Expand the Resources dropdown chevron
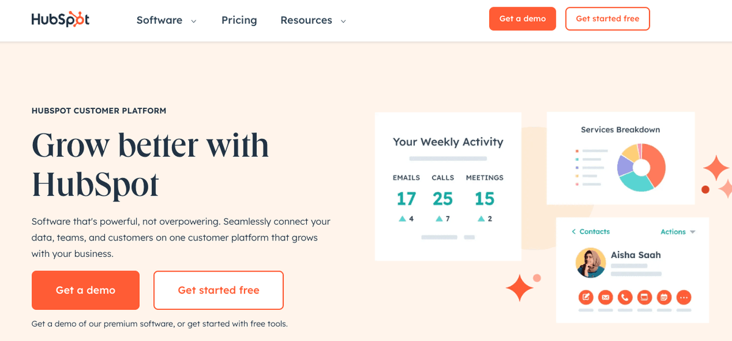The height and width of the screenshot is (341, 732). (343, 21)
